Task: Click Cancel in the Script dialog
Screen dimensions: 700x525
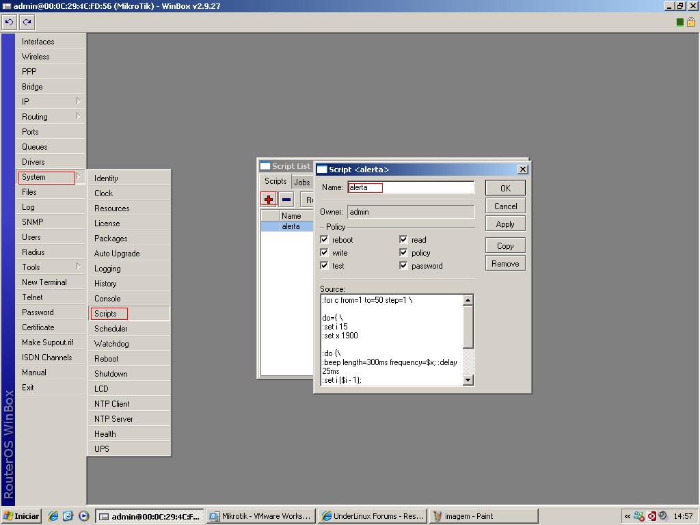Action: (x=505, y=206)
